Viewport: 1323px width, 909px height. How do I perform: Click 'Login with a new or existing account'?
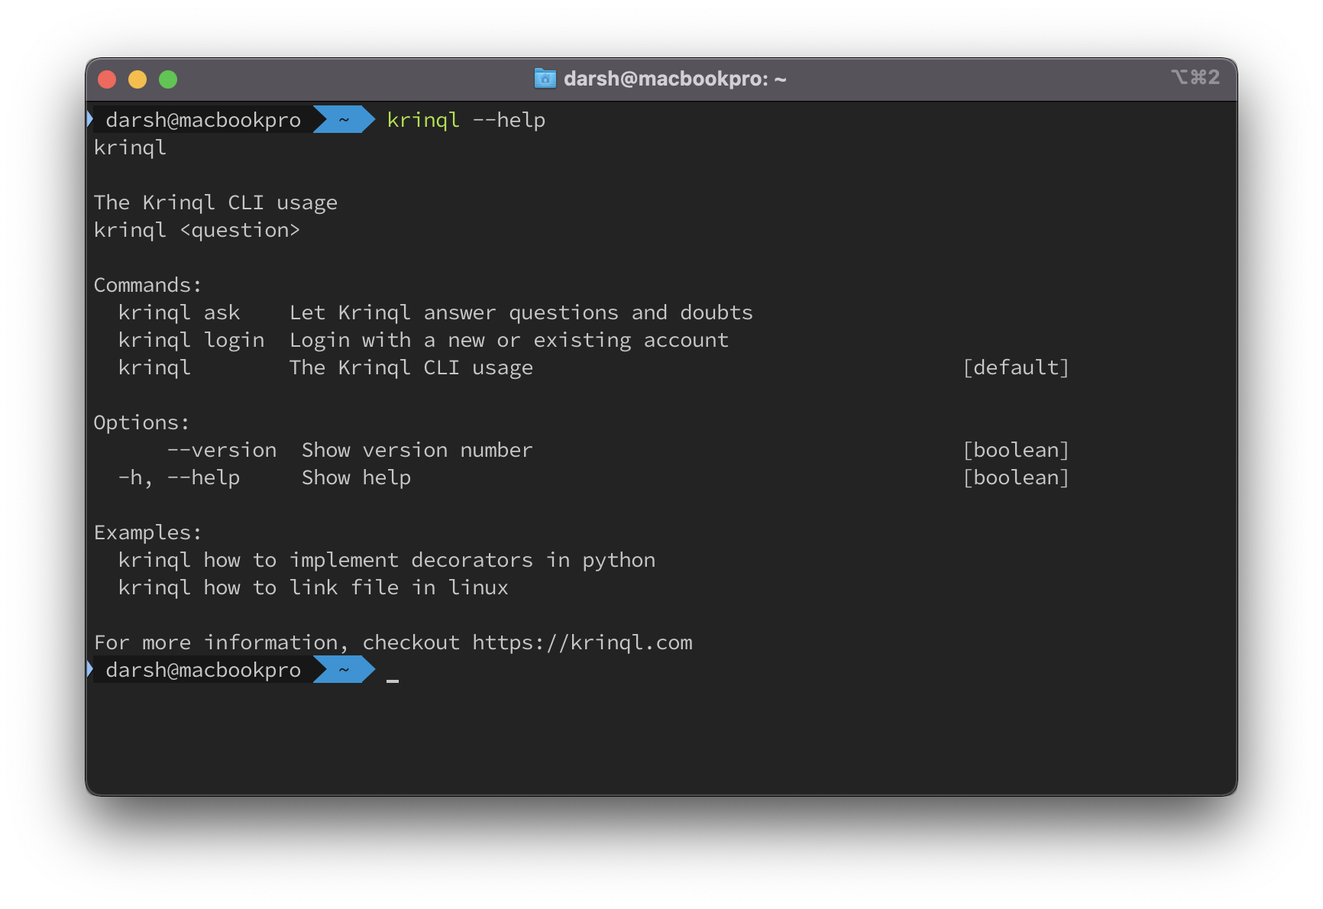pos(509,340)
